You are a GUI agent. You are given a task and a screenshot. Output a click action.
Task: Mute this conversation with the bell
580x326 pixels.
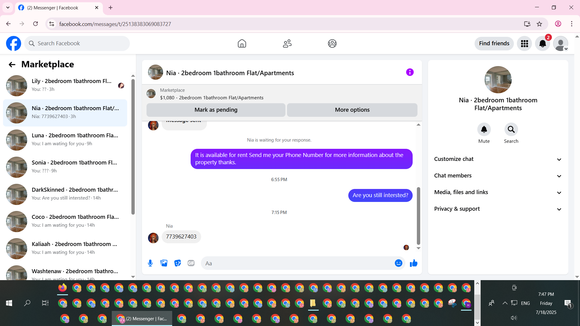pos(484,129)
